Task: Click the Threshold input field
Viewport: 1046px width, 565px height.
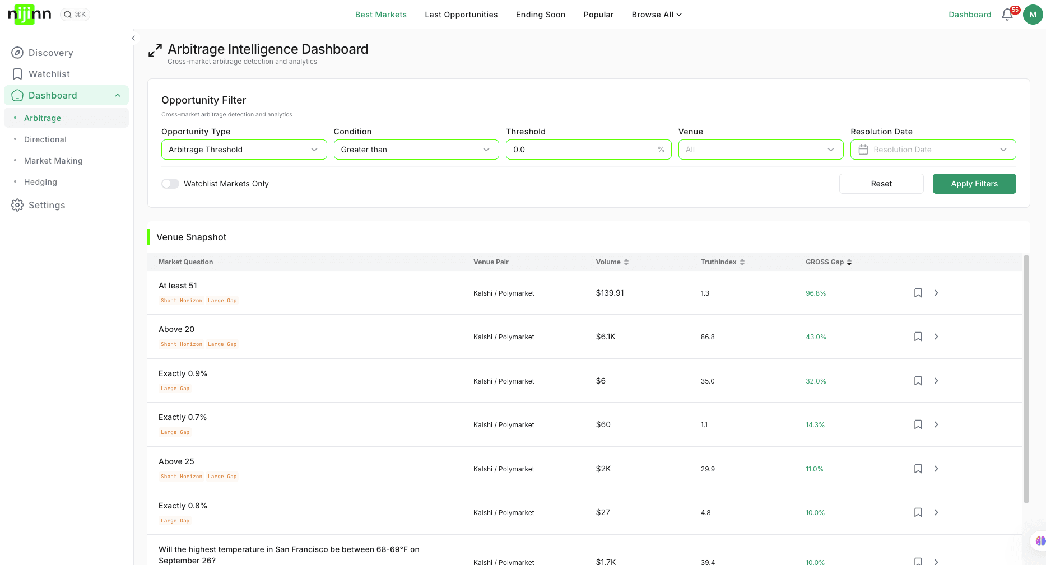Action: coord(588,150)
